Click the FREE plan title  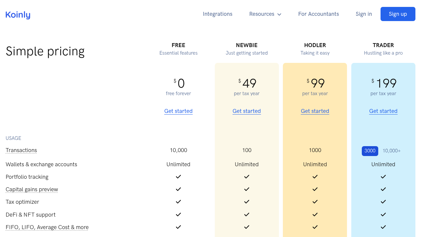click(x=178, y=45)
